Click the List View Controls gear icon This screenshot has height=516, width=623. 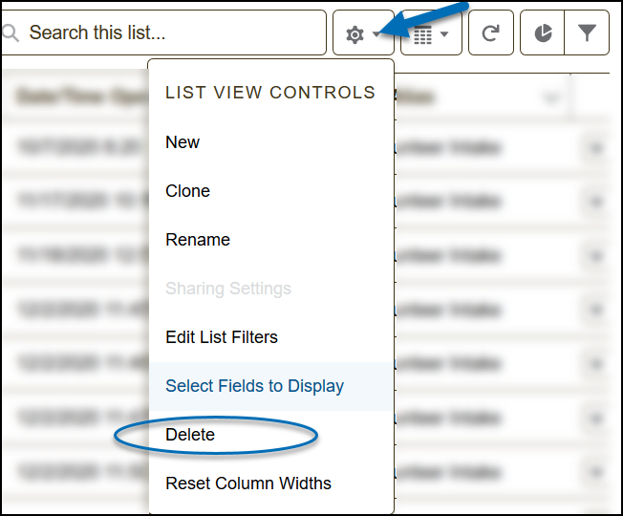[355, 34]
